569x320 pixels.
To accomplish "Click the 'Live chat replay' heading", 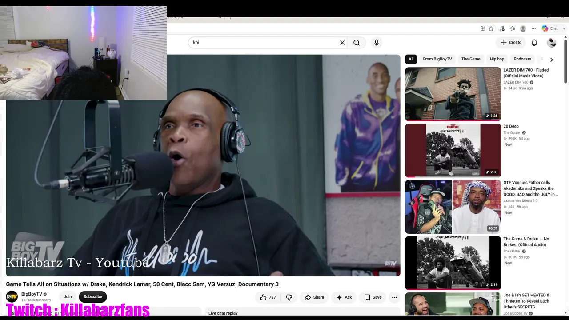I will click(x=223, y=313).
